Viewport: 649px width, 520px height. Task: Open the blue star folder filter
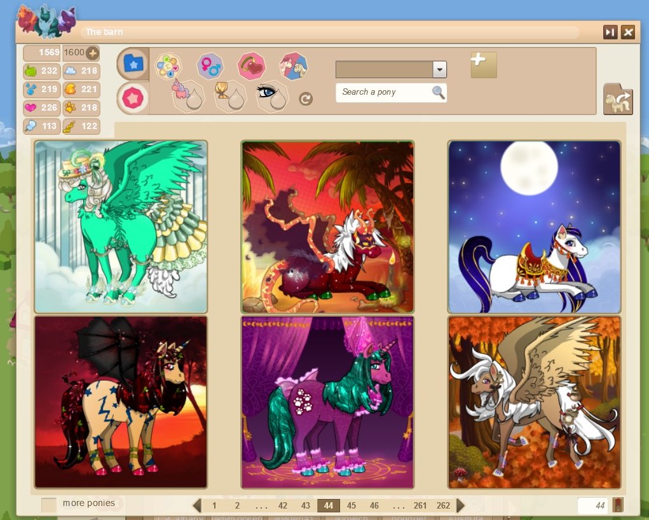point(132,64)
